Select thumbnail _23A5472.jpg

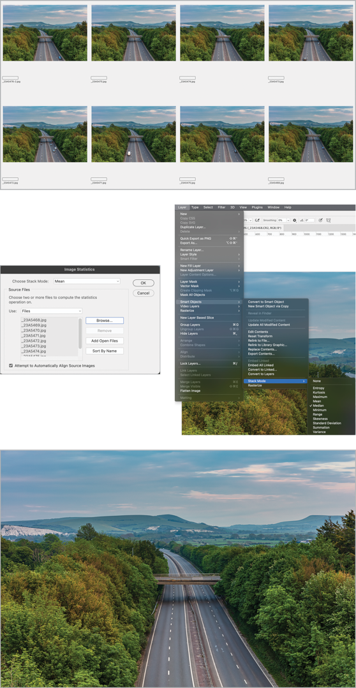tap(45, 134)
